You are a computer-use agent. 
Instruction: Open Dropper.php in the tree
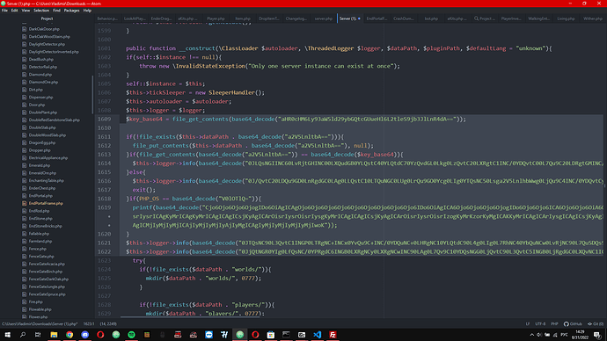point(40,150)
